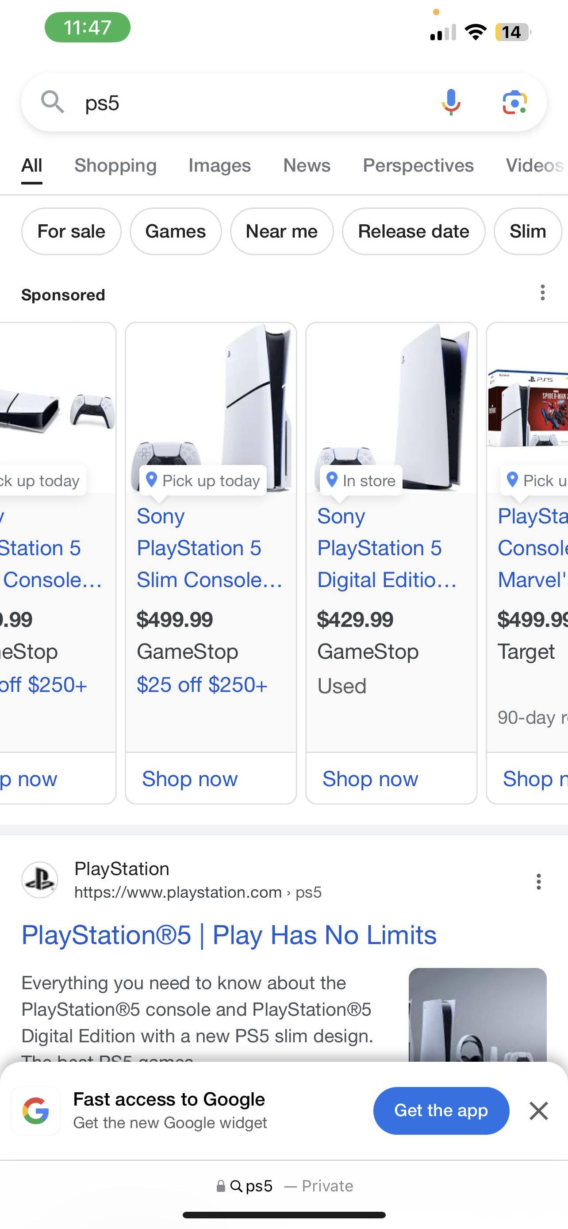568x1229 pixels.
Task: Shop now for the PS5 Digital Edition
Action: [x=370, y=779]
